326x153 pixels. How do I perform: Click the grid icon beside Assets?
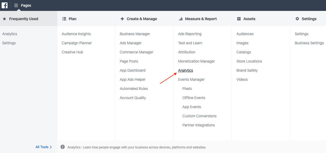point(239,19)
